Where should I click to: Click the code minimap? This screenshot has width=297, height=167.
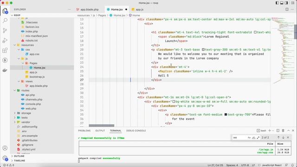tap(282, 51)
